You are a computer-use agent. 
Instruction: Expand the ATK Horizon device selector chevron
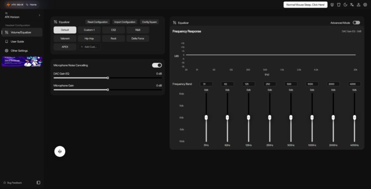click(x=40, y=15)
